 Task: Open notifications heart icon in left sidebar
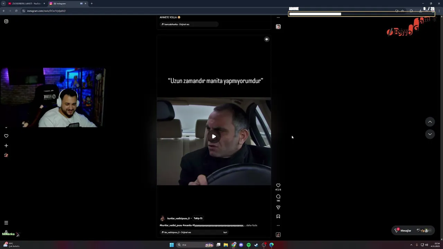[6, 136]
